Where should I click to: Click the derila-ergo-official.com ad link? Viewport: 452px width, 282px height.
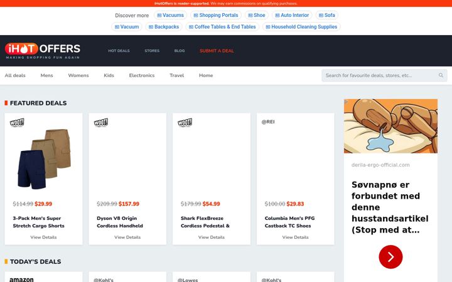(x=380, y=165)
